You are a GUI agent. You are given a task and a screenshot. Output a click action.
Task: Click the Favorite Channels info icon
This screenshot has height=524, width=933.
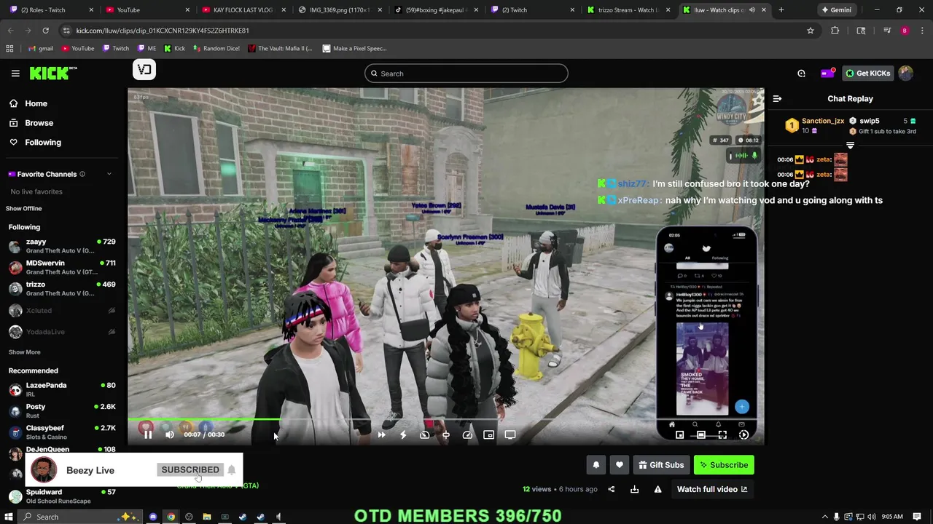[82, 174]
